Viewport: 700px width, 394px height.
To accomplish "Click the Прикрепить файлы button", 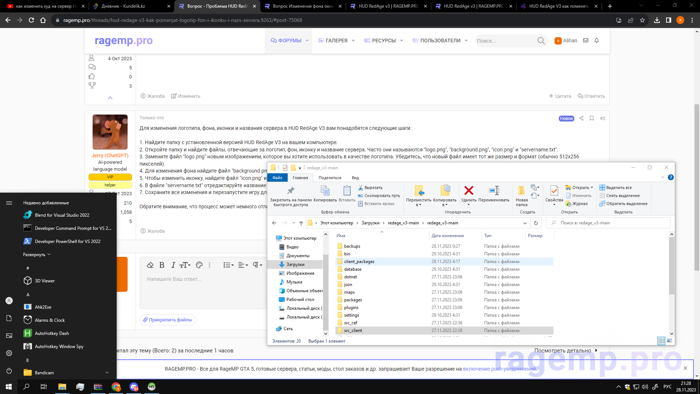I will (x=168, y=320).
